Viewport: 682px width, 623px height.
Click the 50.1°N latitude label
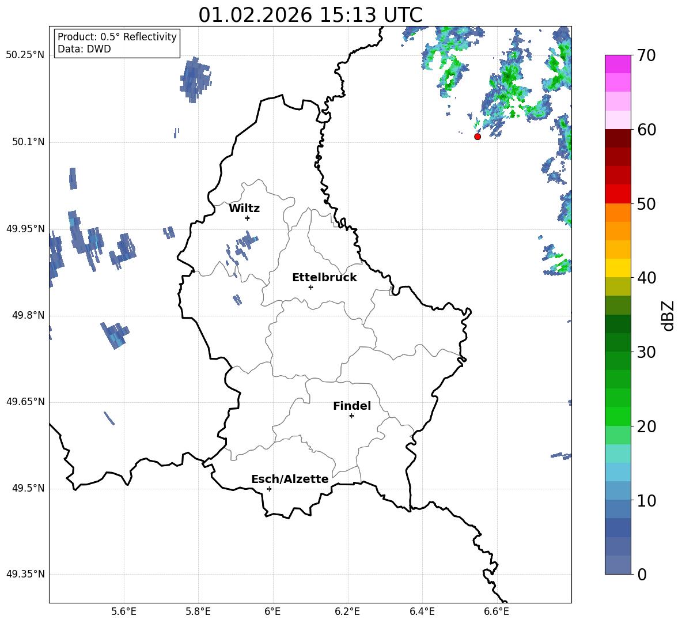coord(28,142)
